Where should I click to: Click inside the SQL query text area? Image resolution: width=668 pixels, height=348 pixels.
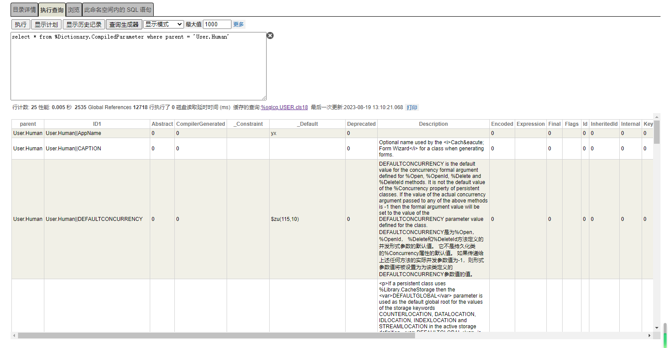tap(138, 66)
